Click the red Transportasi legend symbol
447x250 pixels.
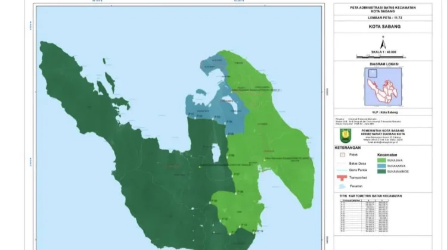pos(342,178)
